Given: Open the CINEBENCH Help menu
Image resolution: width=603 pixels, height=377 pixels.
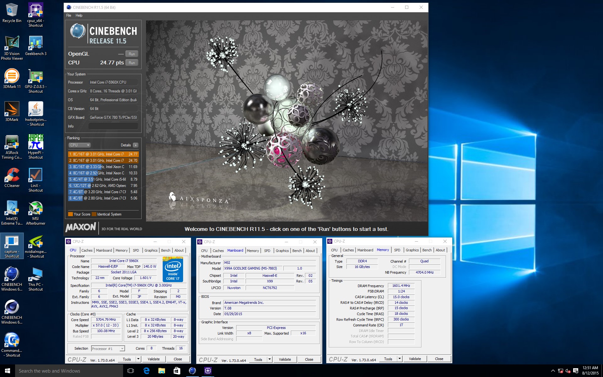Looking at the screenshot, I should [x=79, y=15].
